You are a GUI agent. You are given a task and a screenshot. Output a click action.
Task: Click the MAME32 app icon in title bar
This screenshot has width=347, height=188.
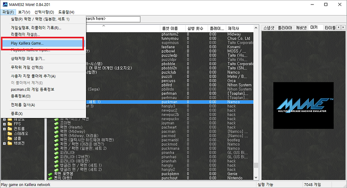click(x=5, y=5)
